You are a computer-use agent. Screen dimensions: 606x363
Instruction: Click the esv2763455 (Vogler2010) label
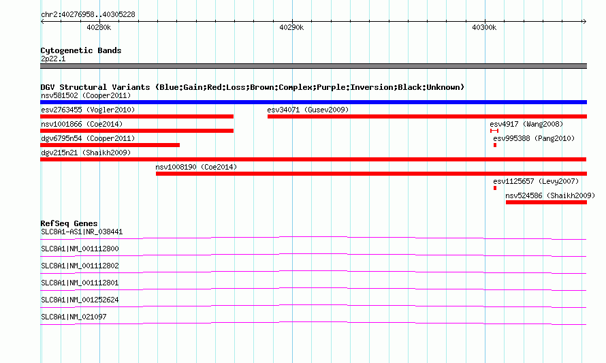point(88,110)
